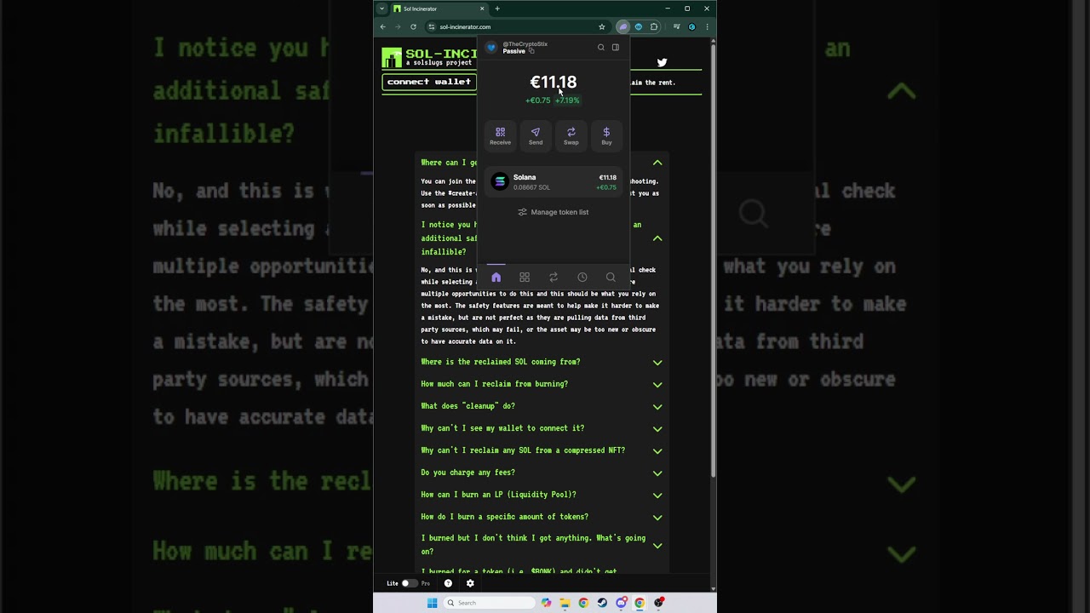Reload the sol-incinerator page
Screen dimensions: 1090x613
(x=413, y=26)
